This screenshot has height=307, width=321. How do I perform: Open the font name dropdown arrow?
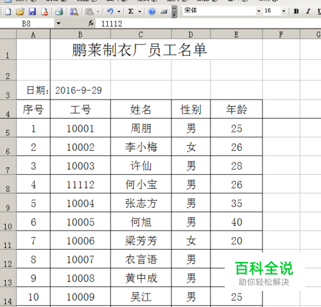[259, 11]
